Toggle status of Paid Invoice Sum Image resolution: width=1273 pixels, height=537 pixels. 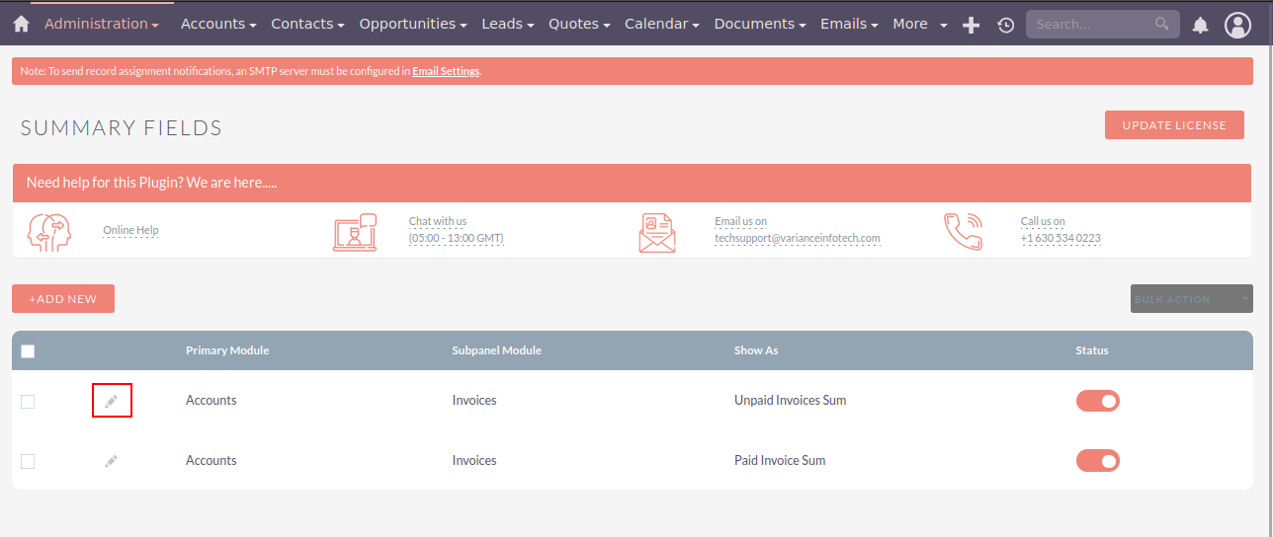pyautogui.click(x=1097, y=461)
